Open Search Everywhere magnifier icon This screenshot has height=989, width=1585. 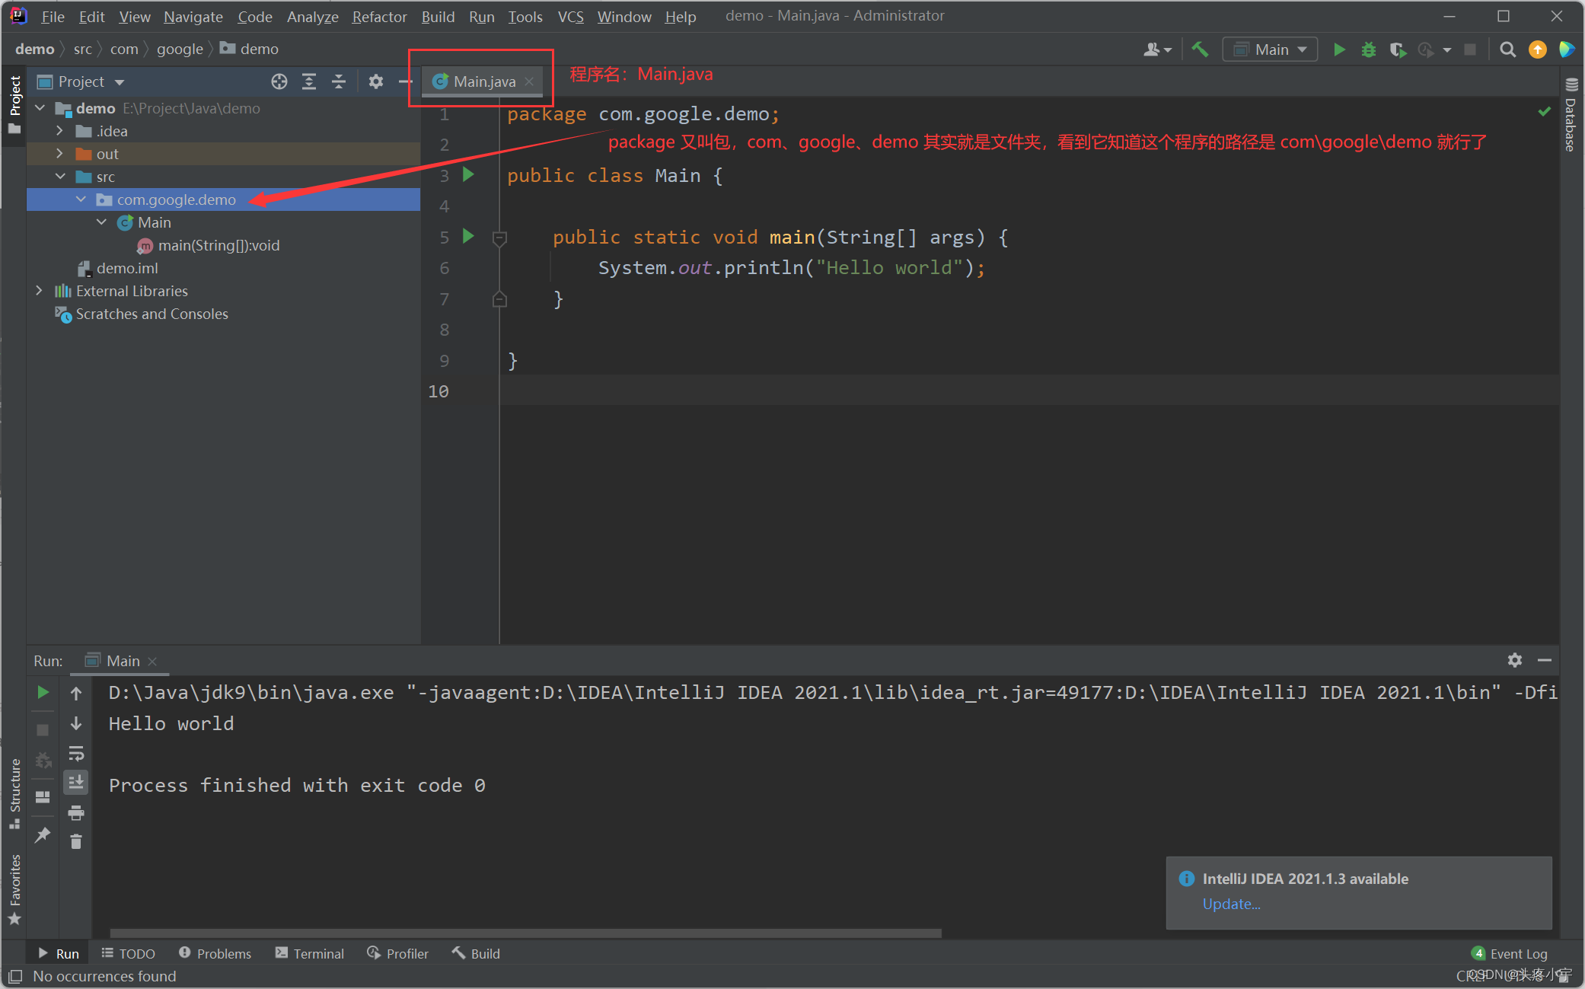click(1507, 49)
